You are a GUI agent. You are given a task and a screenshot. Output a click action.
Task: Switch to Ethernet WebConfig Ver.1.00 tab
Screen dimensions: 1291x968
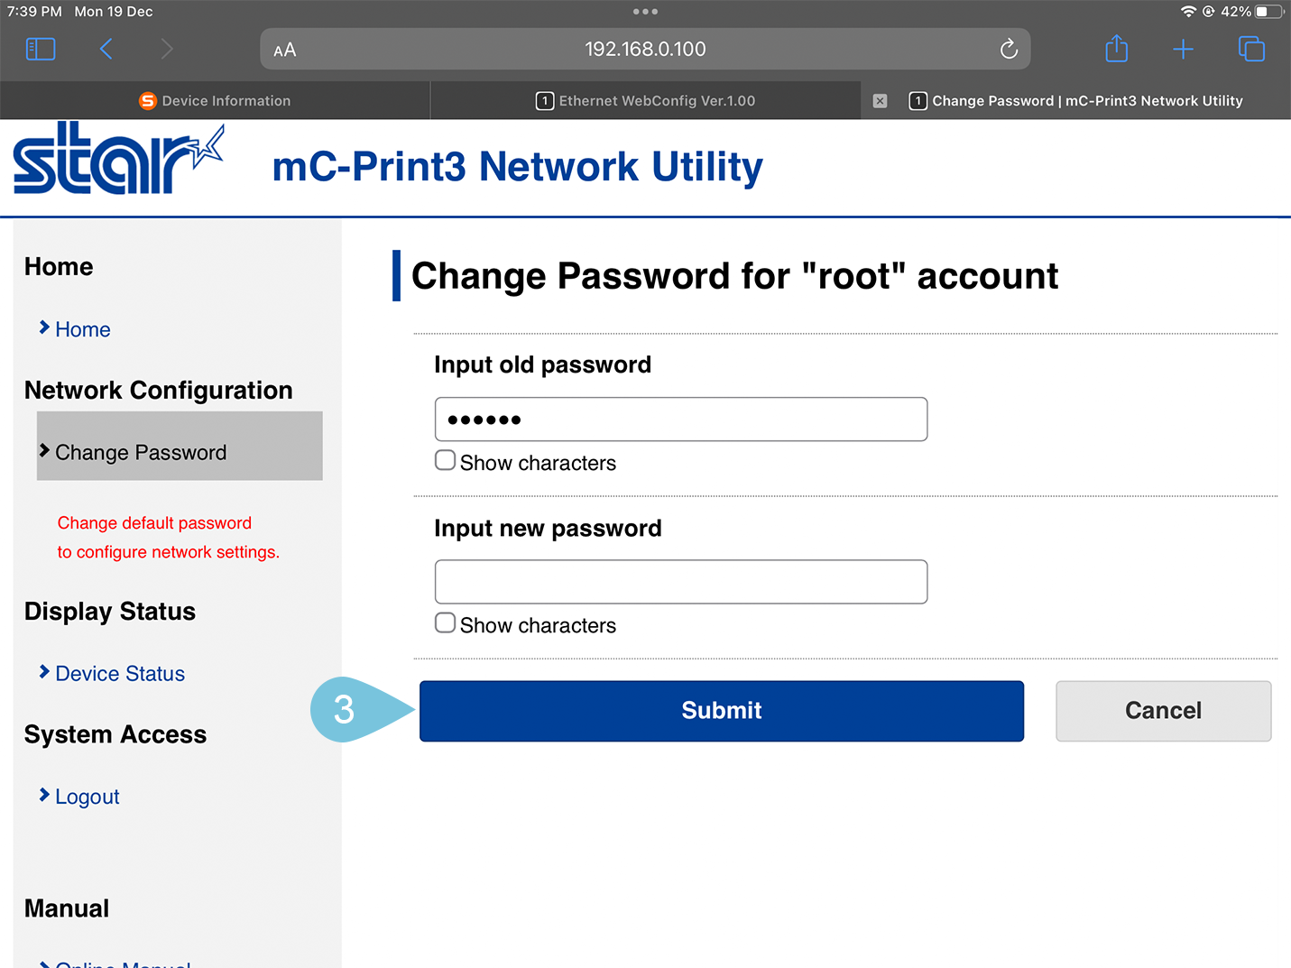(646, 101)
